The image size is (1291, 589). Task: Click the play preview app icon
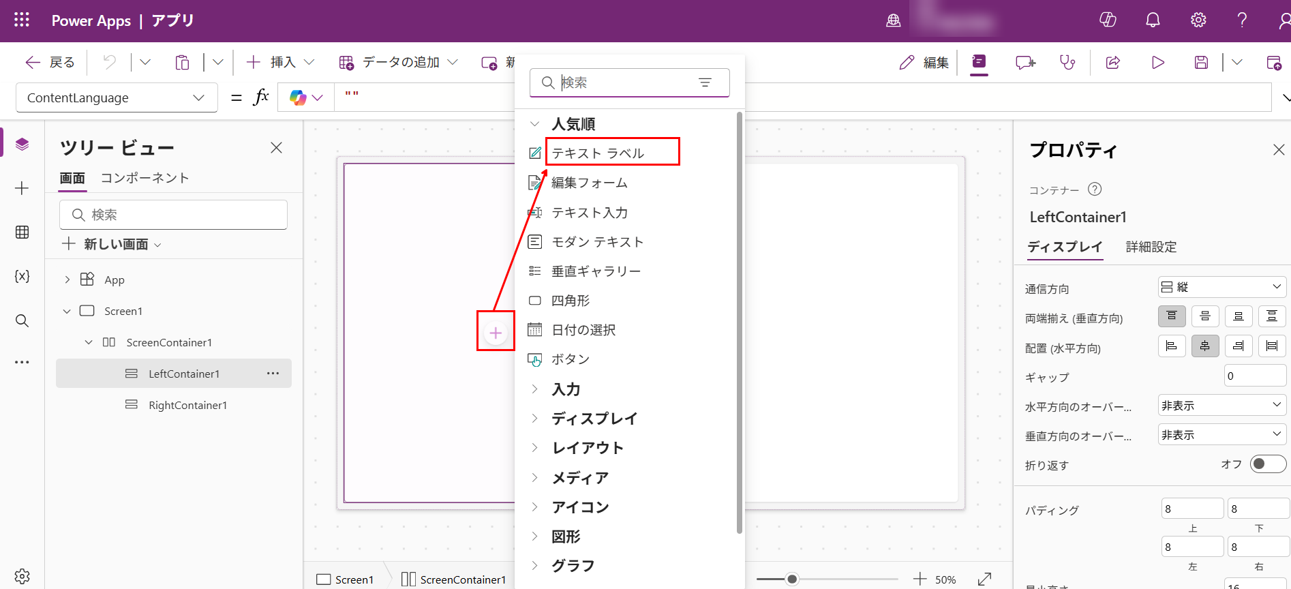pos(1157,63)
